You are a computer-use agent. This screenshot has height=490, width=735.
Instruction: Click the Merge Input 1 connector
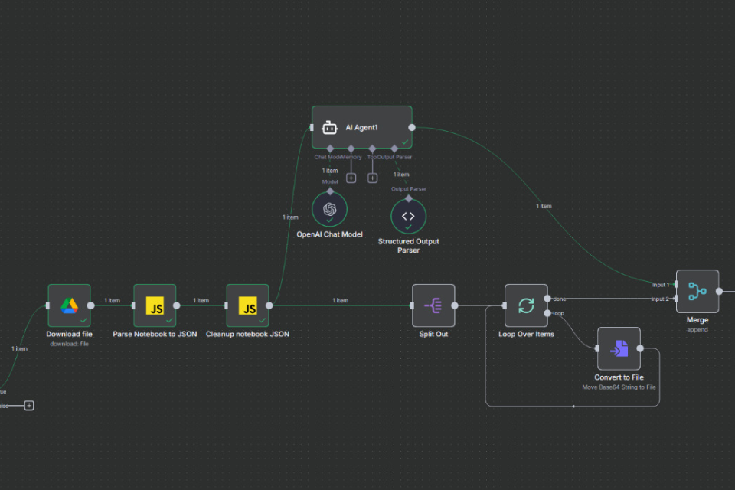click(x=675, y=284)
